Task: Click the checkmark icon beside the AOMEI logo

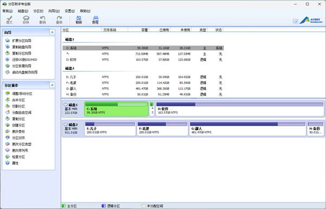Action: 296,21
